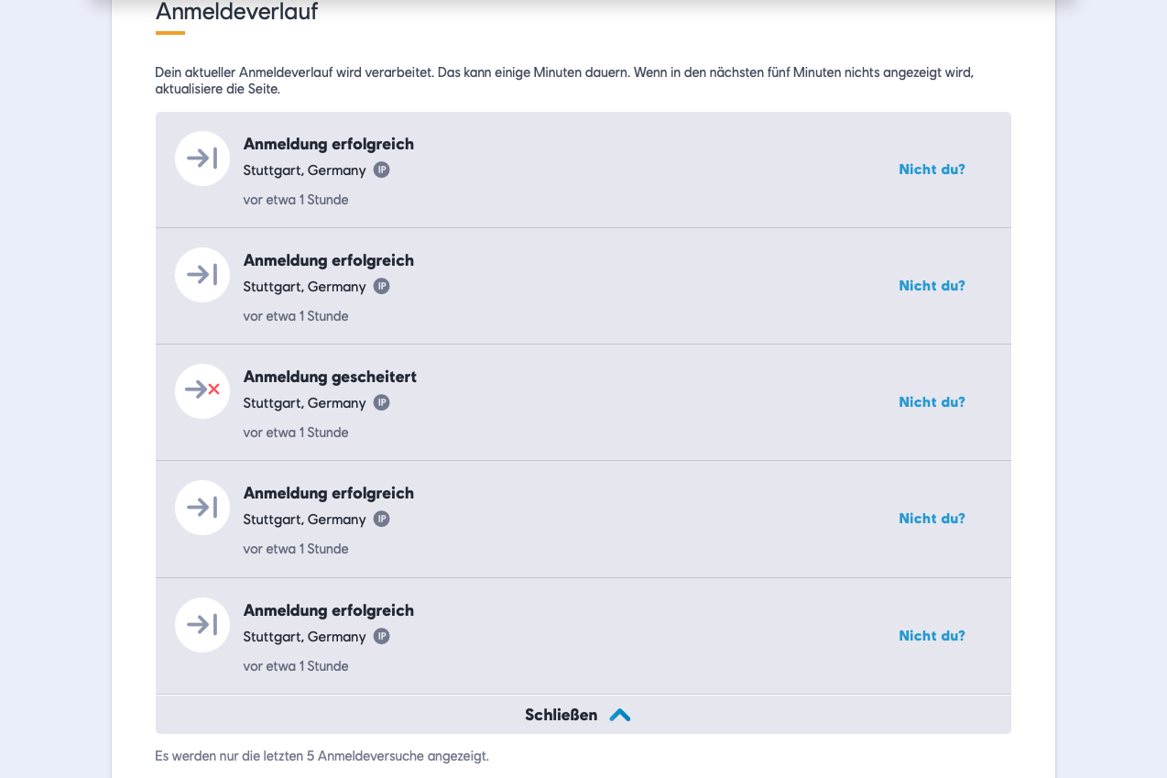The width and height of the screenshot is (1167, 778).
Task: Show IP badge of the failed login entry
Action: click(x=381, y=402)
